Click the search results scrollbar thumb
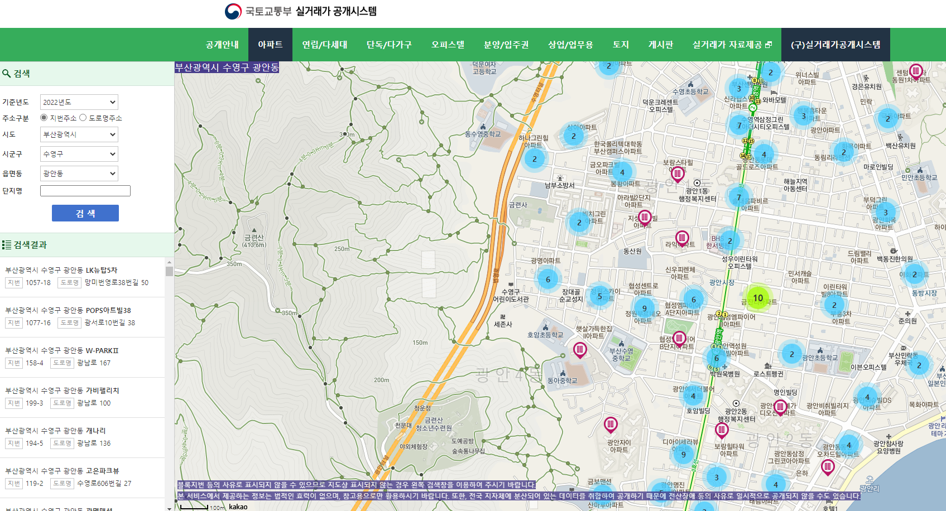This screenshot has height=511, width=946. coord(169,271)
